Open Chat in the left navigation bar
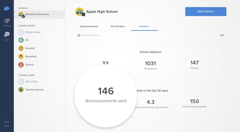The height and width of the screenshot is (132, 240). (7, 36)
